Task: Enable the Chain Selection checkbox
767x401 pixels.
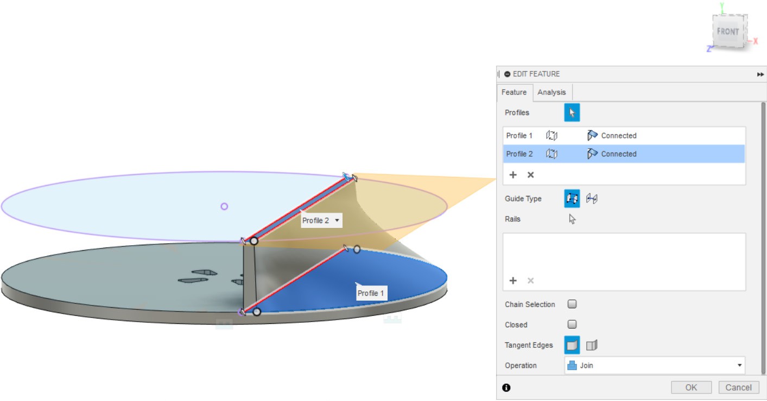Action: point(572,304)
